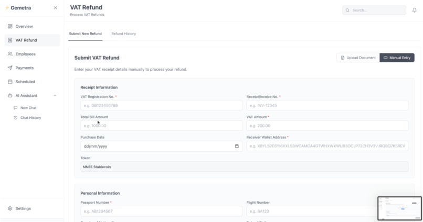Click the 'Token' field label
Viewport: 423px width, 222px height.
85,158
